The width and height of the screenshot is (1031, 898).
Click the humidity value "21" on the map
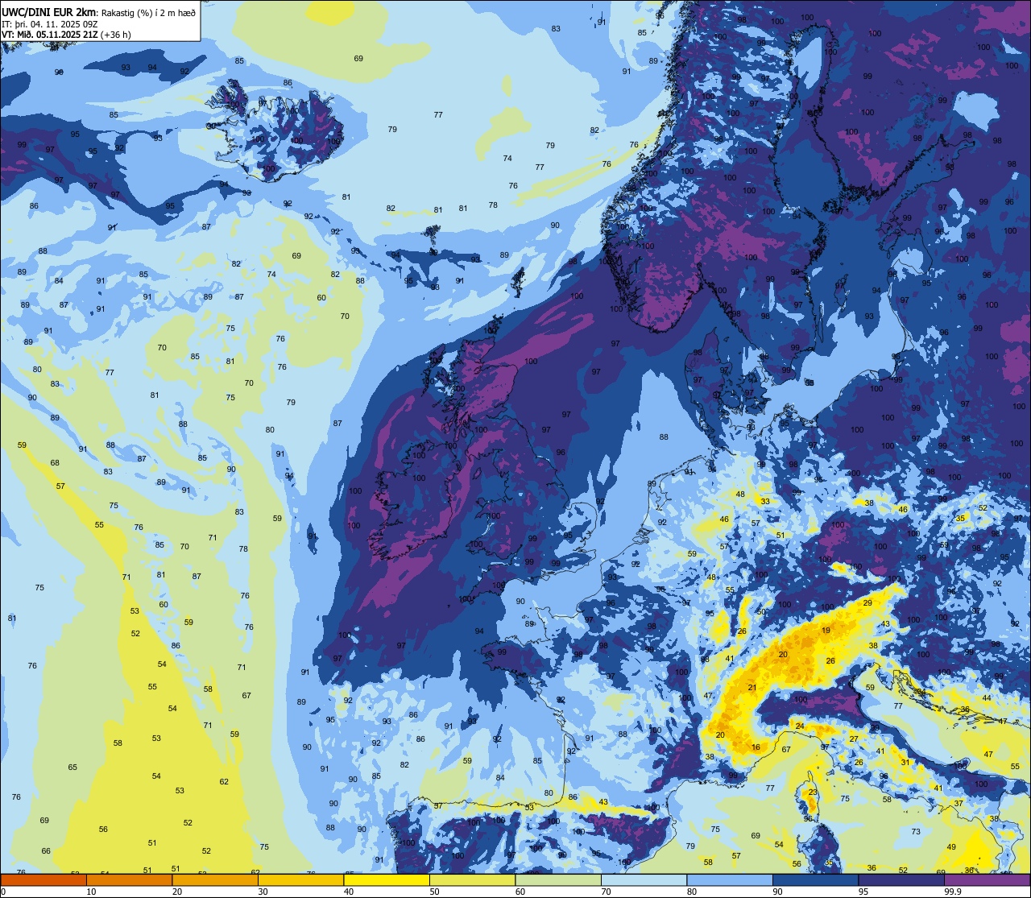[x=752, y=687]
